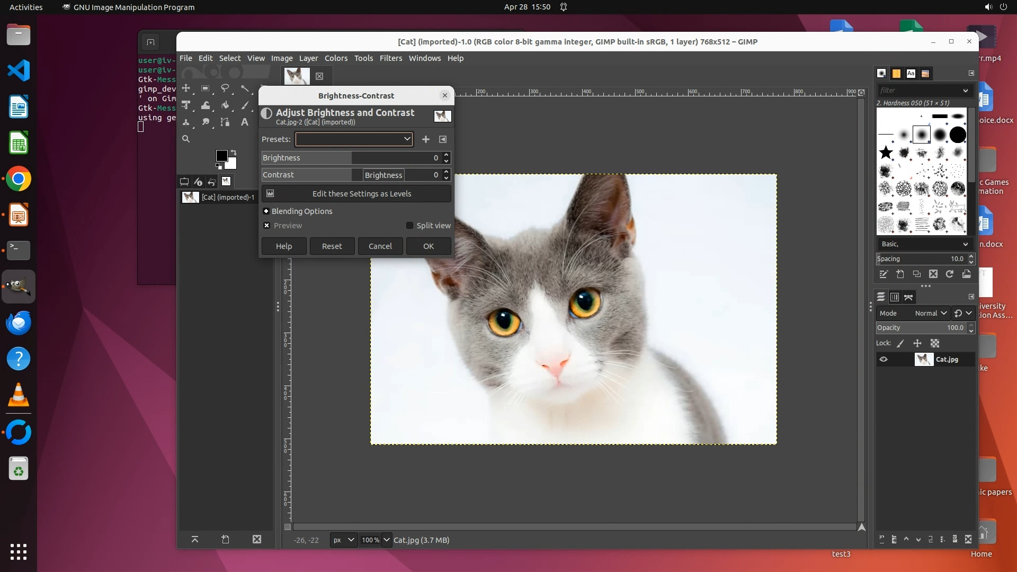Open the Colors menu

click(x=336, y=58)
